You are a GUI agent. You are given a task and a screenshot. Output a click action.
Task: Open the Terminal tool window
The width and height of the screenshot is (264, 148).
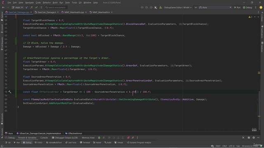point(85,143)
